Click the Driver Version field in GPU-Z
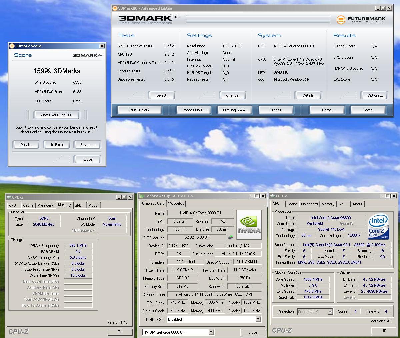The width and height of the screenshot is (400, 338). (214, 294)
